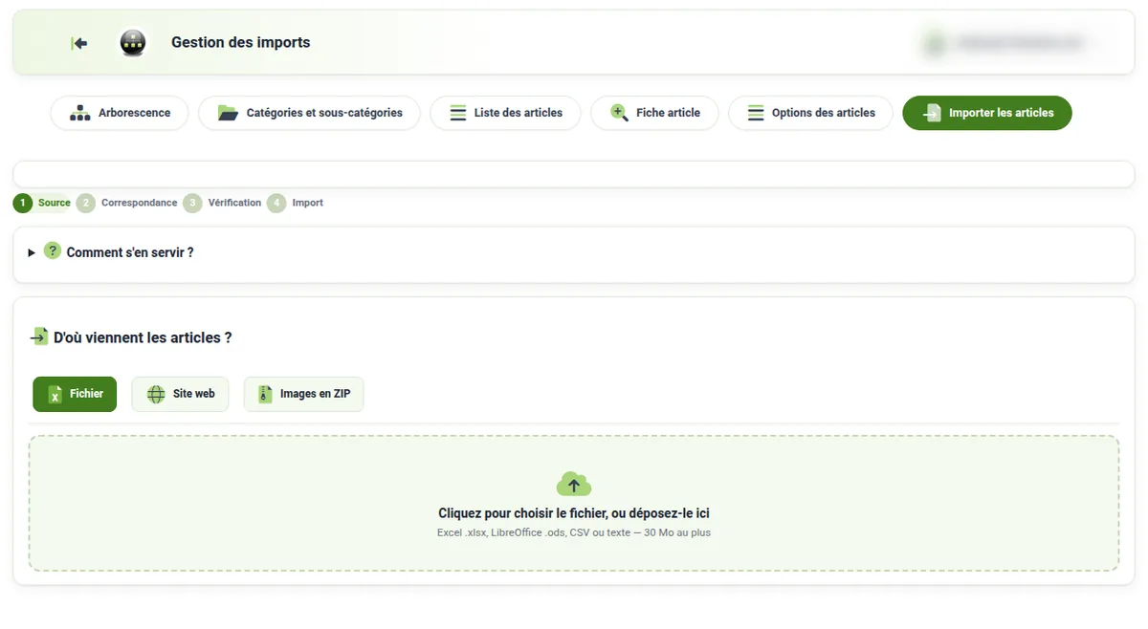Screen dimensions: 1148x629
Task: Click step 1 Source in the stepper
Action: click(x=42, y=203)
